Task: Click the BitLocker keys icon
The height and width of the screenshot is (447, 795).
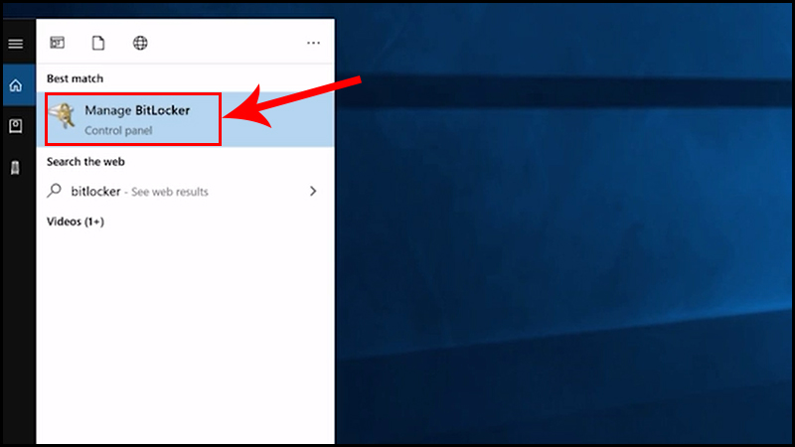Action: point(65,115)
